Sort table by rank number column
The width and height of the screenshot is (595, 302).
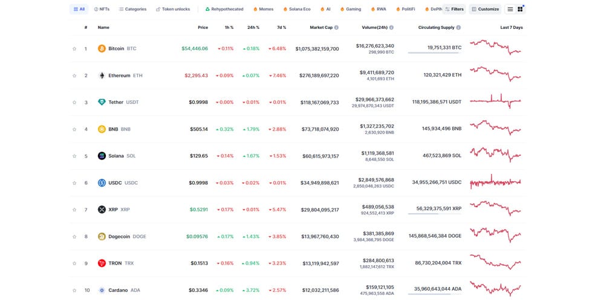coord(86,27)
